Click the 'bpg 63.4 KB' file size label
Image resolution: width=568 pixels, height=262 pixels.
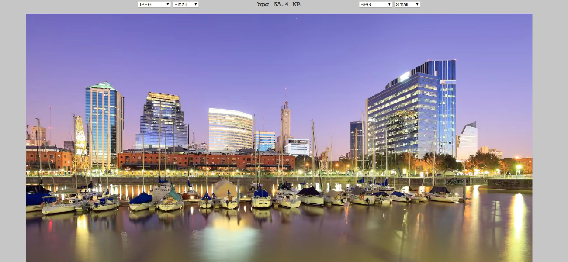click(278, 4)
